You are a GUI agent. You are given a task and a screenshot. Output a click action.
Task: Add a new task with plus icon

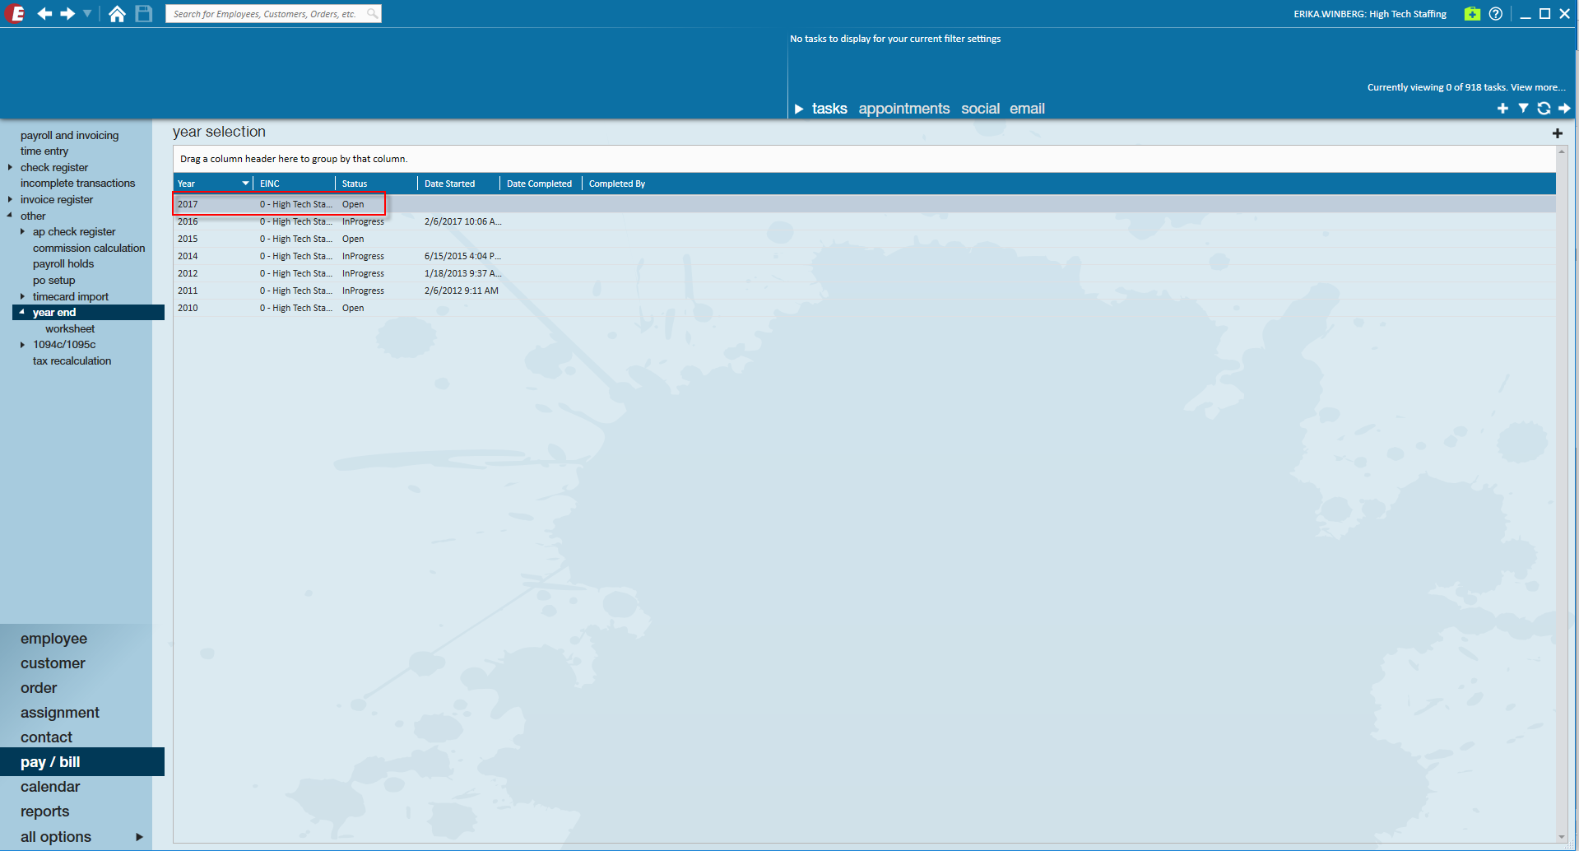coord(1502,109)
